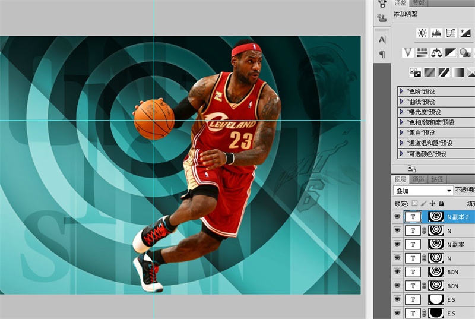The height and width of the screenshot is (319, 475).
Task: Toggle visibility of the N 副本 layer
Action: pos(397,244)
